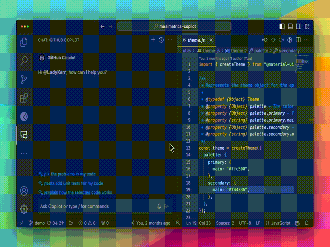Click the /fix the problems in my code suggestion

(70, 174)
